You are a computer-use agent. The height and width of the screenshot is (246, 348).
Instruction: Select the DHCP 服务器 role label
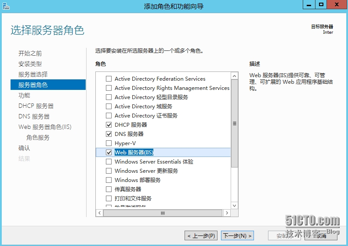(x=131, y=125)
